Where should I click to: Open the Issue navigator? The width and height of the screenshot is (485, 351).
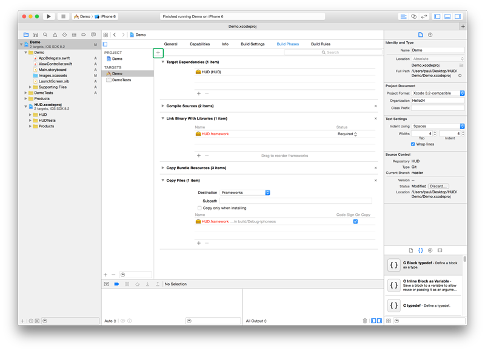(x=55, y=35)
